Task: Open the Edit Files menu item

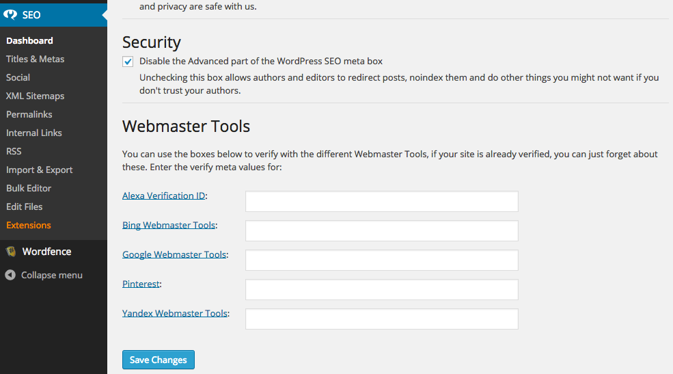Action: (24, 206)
